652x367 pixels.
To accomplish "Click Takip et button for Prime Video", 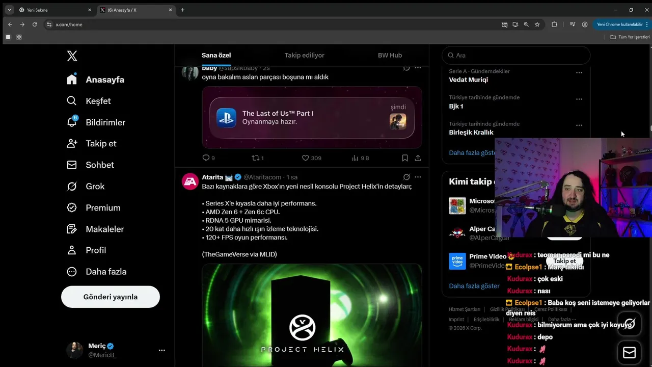I will click(x=564, y=261).
